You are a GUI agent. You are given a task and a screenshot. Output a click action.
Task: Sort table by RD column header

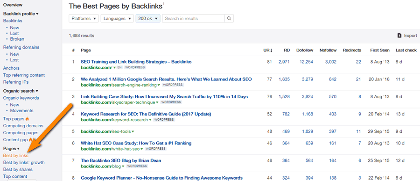287,50
